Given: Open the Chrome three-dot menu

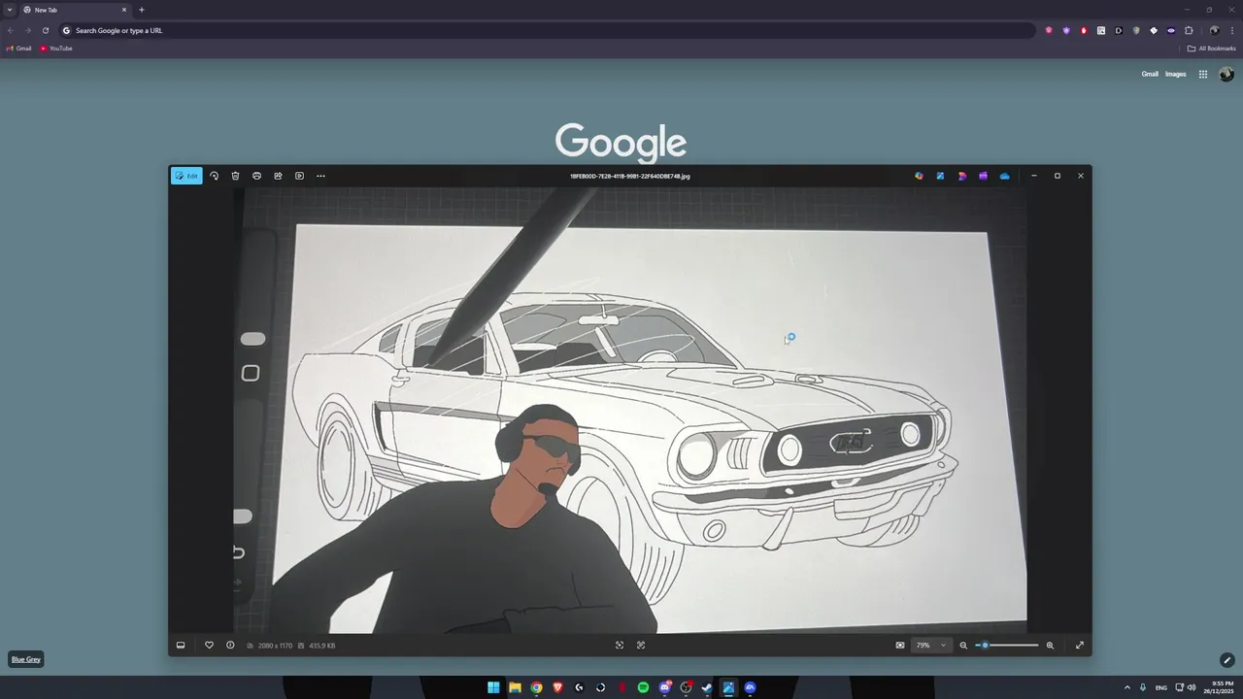Looking at the screenshot, I should point(1232,30).
